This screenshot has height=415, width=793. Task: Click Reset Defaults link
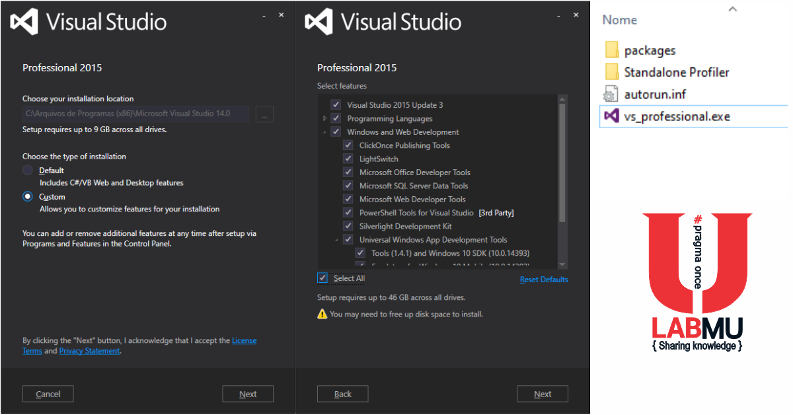pyautogui.click(x=544, y=279)
